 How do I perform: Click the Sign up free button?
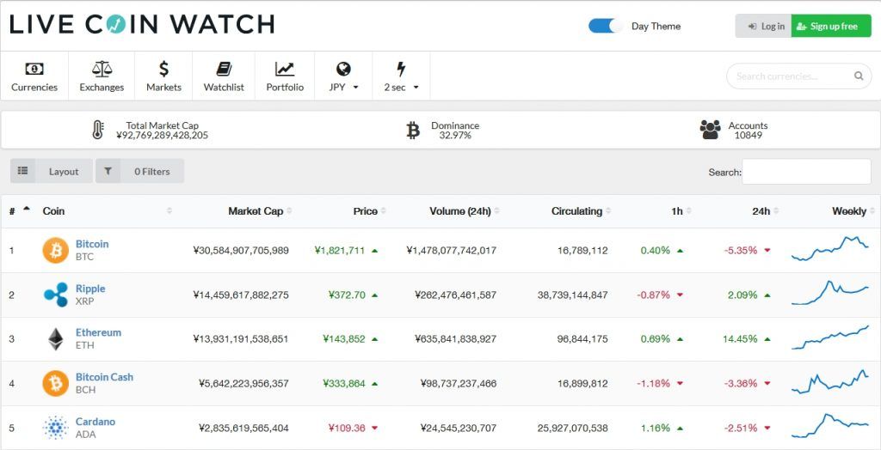[x=831, y=27]
